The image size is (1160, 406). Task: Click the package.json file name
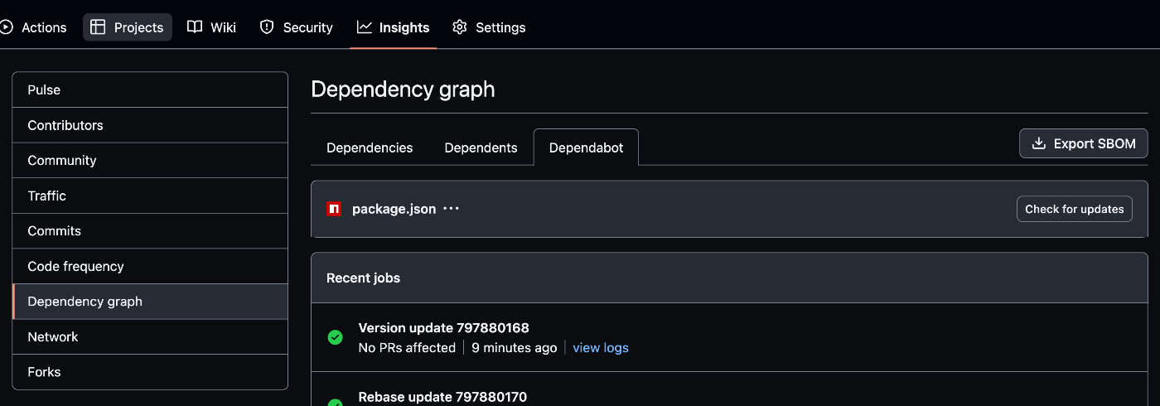pos(394,209)
